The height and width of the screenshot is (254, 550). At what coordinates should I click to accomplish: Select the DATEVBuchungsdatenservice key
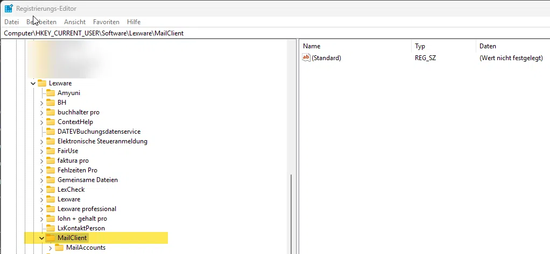pyautogui.click(x=99, y=132)
